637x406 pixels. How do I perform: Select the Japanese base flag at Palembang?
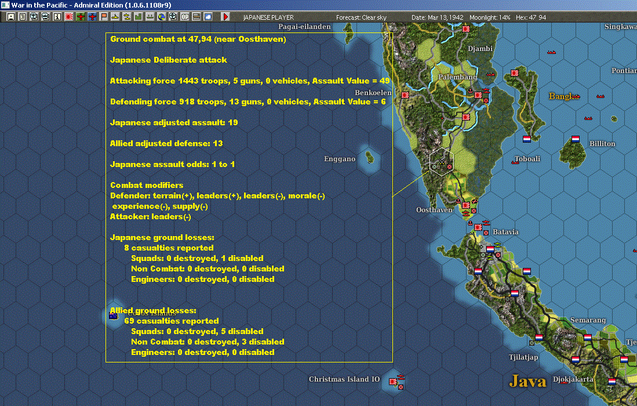tap(478, 95)
